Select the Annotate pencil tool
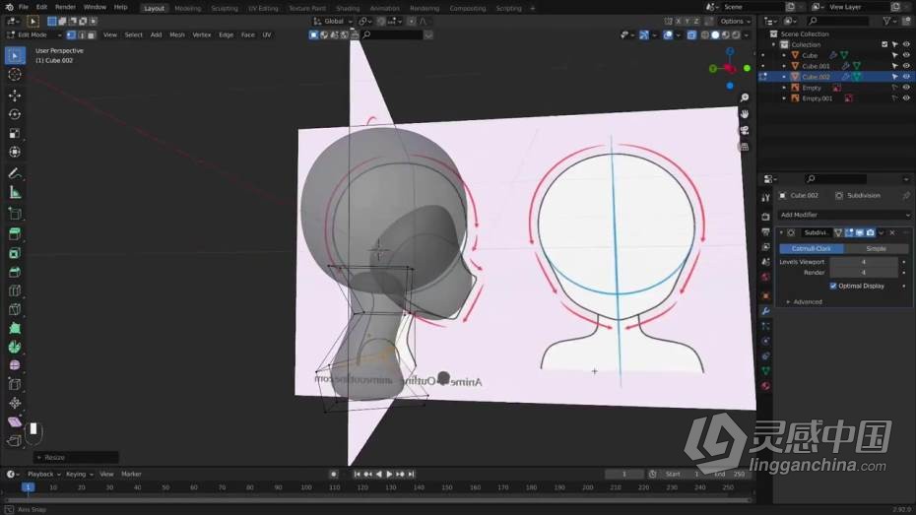Image resolution: width=916 pixels, height=515 pixels. 15,173
